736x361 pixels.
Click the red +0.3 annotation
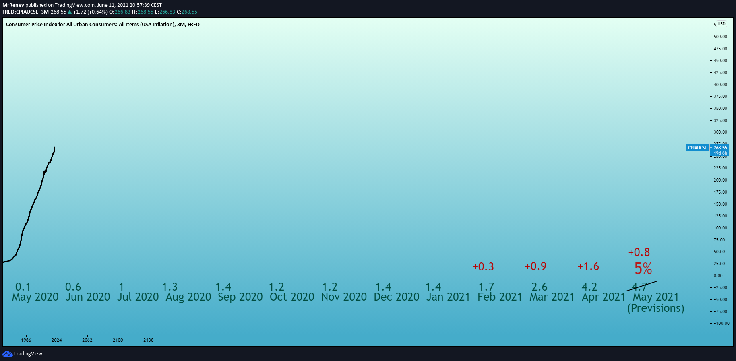(483, 266)
